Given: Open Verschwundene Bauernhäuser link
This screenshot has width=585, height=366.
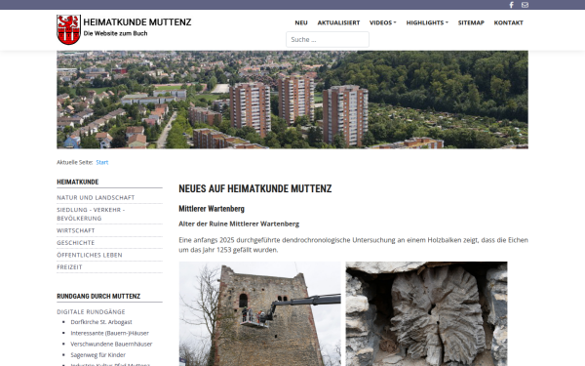Looking at the screenshot, I should tap(111, 344).
